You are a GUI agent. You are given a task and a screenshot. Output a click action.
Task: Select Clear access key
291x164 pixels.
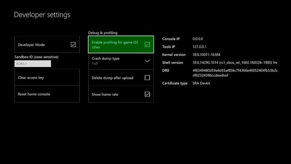[47, 77]
